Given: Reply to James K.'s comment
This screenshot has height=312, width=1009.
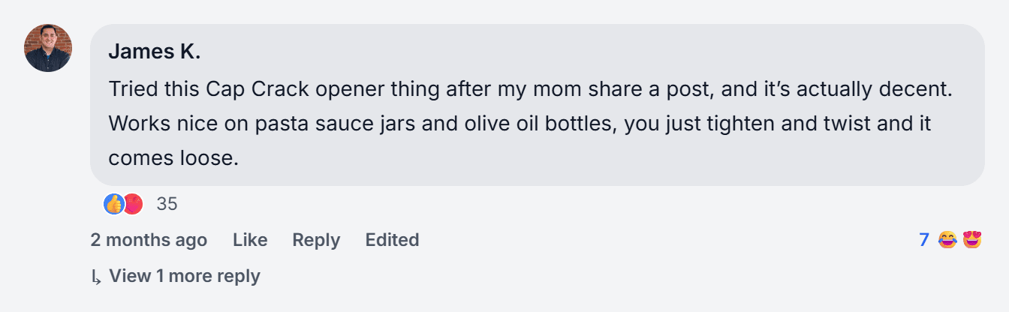Looking at the screenshot, I should click(x=316, y=240).
